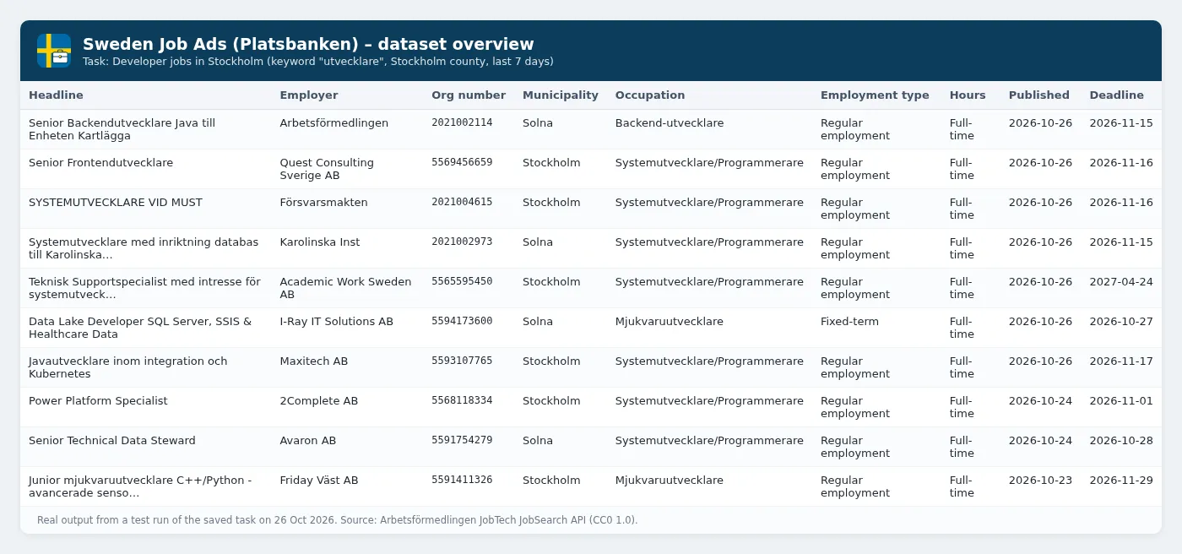Click org number 5568118334
This screenshot has height=554, width=1182.
click(462, 401)
